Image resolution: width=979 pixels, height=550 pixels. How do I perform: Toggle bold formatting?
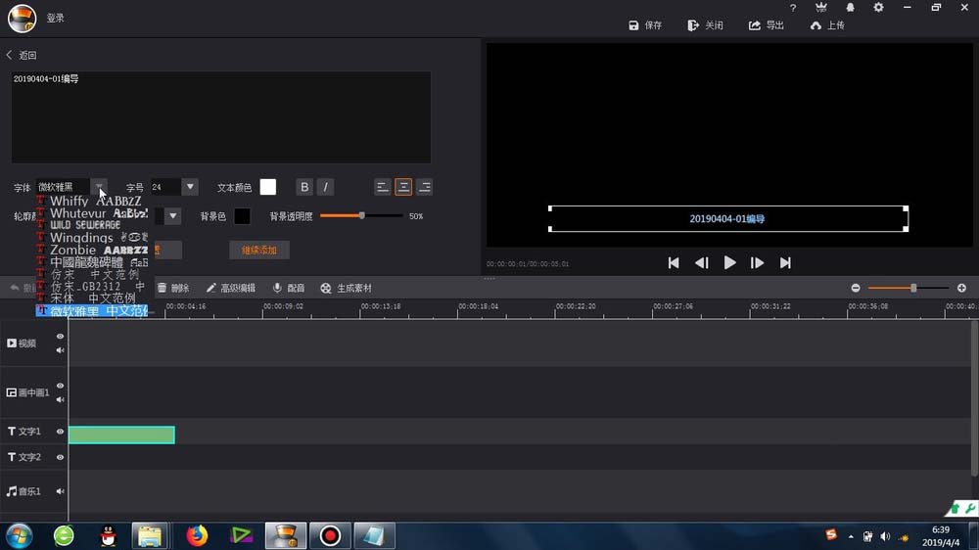coord(304,187)
